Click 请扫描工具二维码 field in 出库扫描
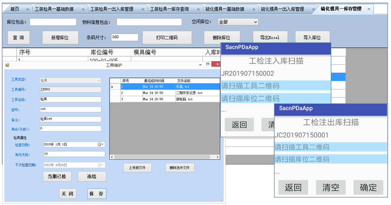391x205 pixels. point(331,147)
